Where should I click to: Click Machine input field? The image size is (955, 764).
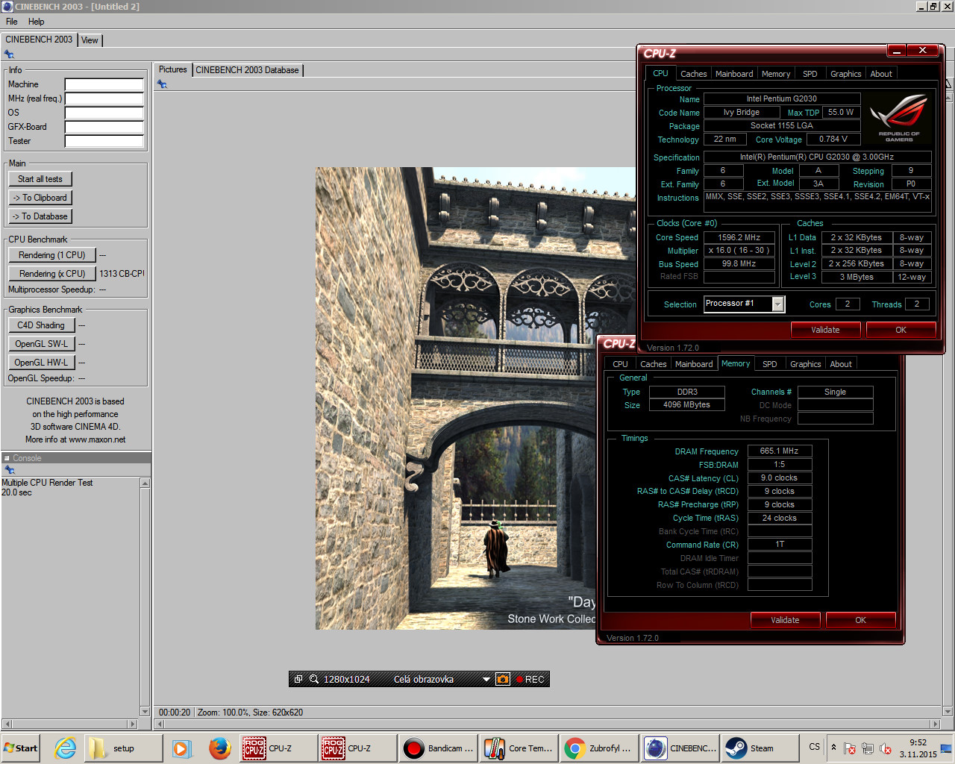pos(104,84)
